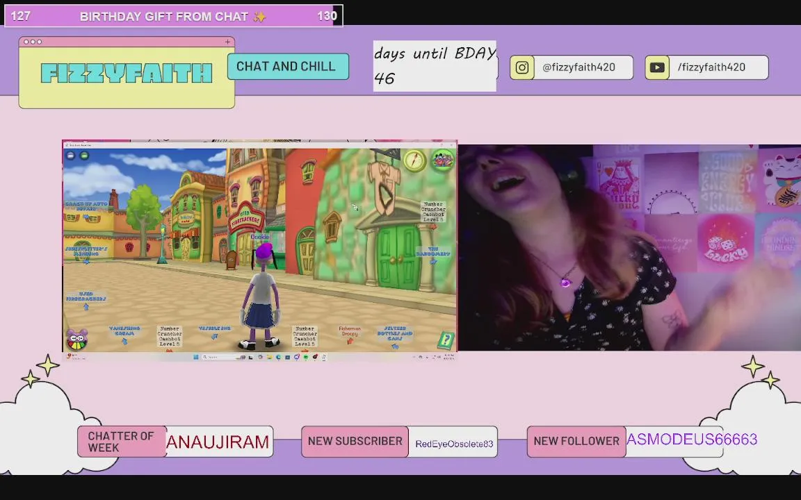
Task: Click the green double doors of stone building
Action: pyautogui.click(x=398, y=257)
